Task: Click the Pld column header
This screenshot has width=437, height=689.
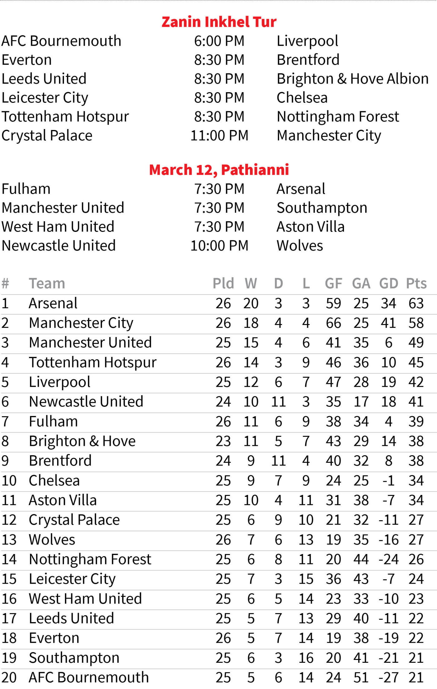Action: click(x=223, y=283)
